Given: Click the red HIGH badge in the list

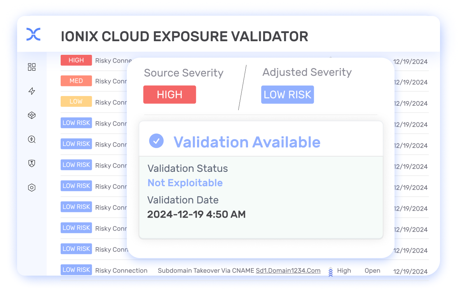Looking at the screenshot, I should pos(76,60).
